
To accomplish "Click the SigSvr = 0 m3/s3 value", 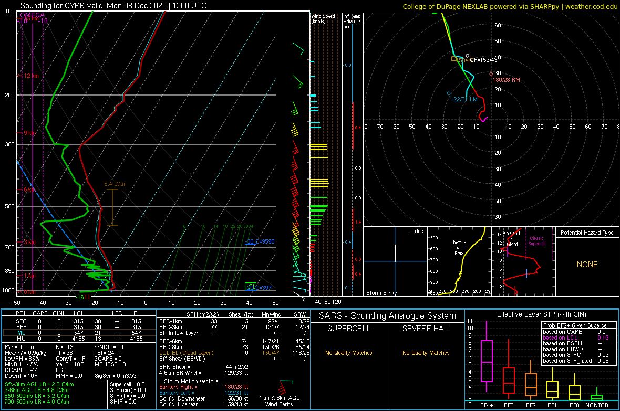I will point(116,376).
